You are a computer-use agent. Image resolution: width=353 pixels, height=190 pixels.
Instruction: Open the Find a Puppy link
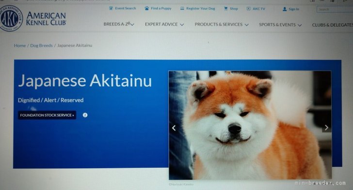click(x=161, y=8)
